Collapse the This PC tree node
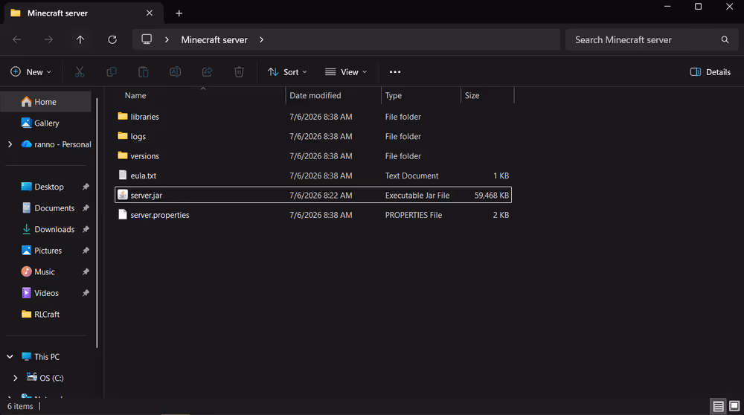 (10, 357)
